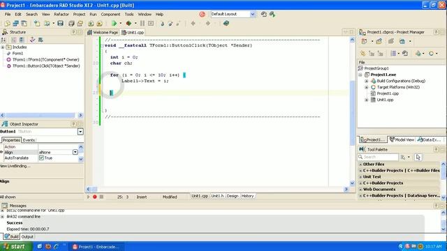
Task: Open the Component menu
Action: point(110,14)
